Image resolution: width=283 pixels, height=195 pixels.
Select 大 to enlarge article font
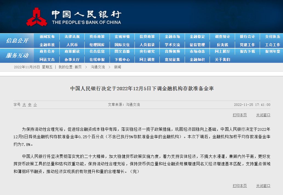(x=24, y=104)
